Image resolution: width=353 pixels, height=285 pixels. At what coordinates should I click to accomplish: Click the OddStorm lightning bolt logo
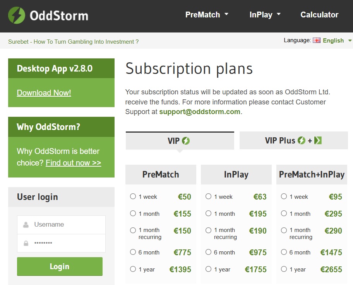click(16, 15)
